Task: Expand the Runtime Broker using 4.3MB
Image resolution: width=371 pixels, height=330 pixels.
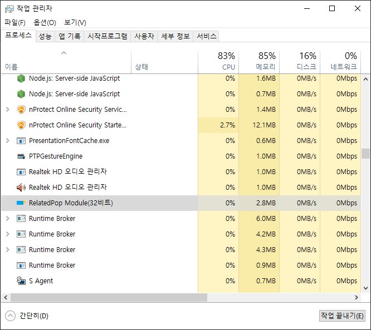Action: 8,250
